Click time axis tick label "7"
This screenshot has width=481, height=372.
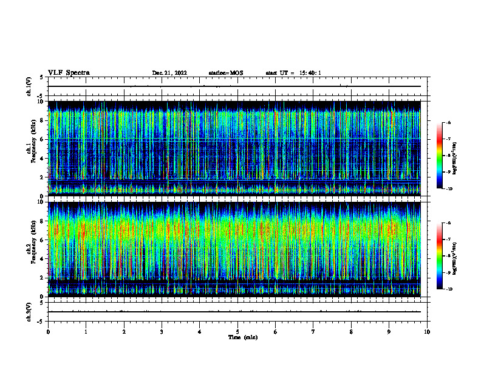[x=313, y=332]
